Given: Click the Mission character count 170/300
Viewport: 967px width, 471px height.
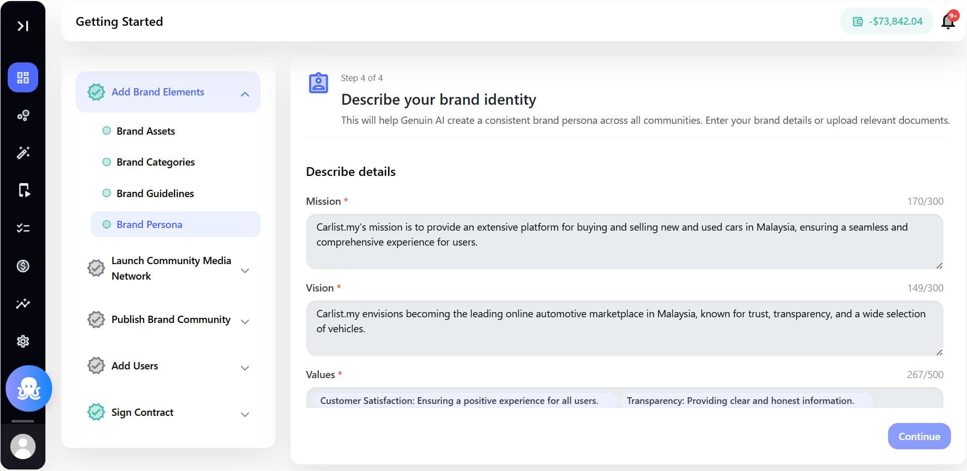Looking at the screenshot, I should point(925,201).
